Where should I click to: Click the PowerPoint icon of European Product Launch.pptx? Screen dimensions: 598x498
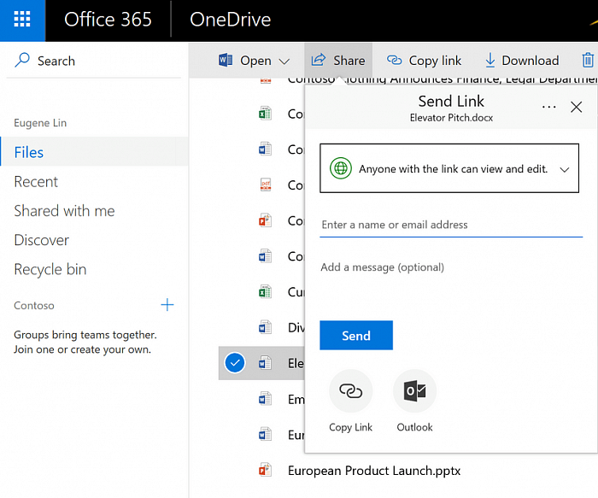point(265,470)
